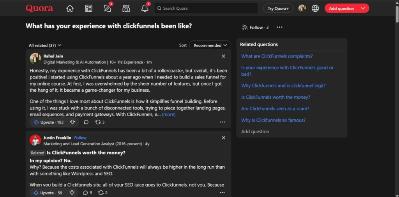
Task: Open the Notifications bell icon
Action: tap(145, 9)
